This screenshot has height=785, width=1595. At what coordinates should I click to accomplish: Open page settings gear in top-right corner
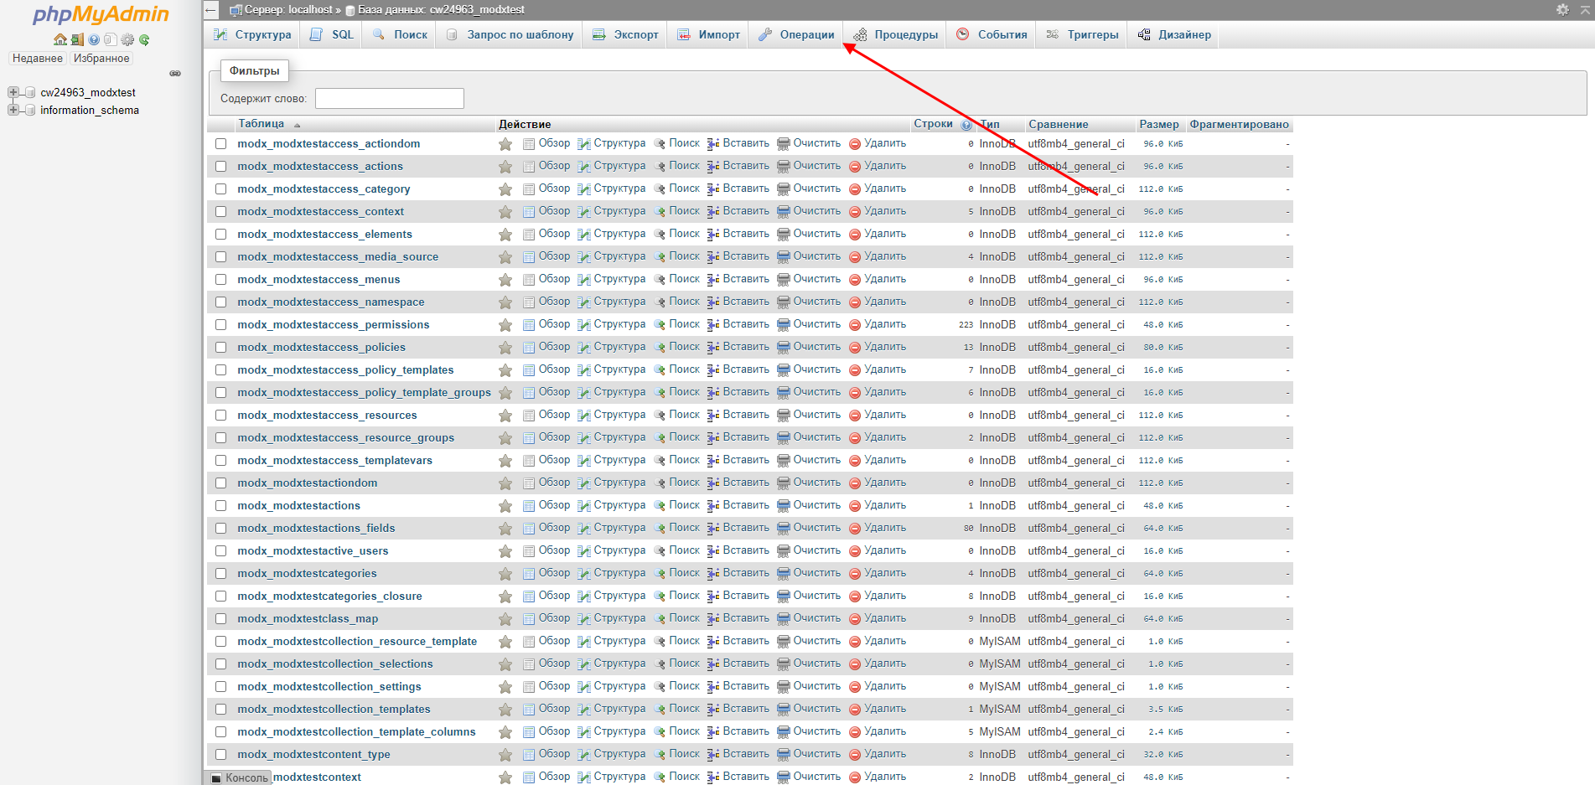[x=1562, y=9]
